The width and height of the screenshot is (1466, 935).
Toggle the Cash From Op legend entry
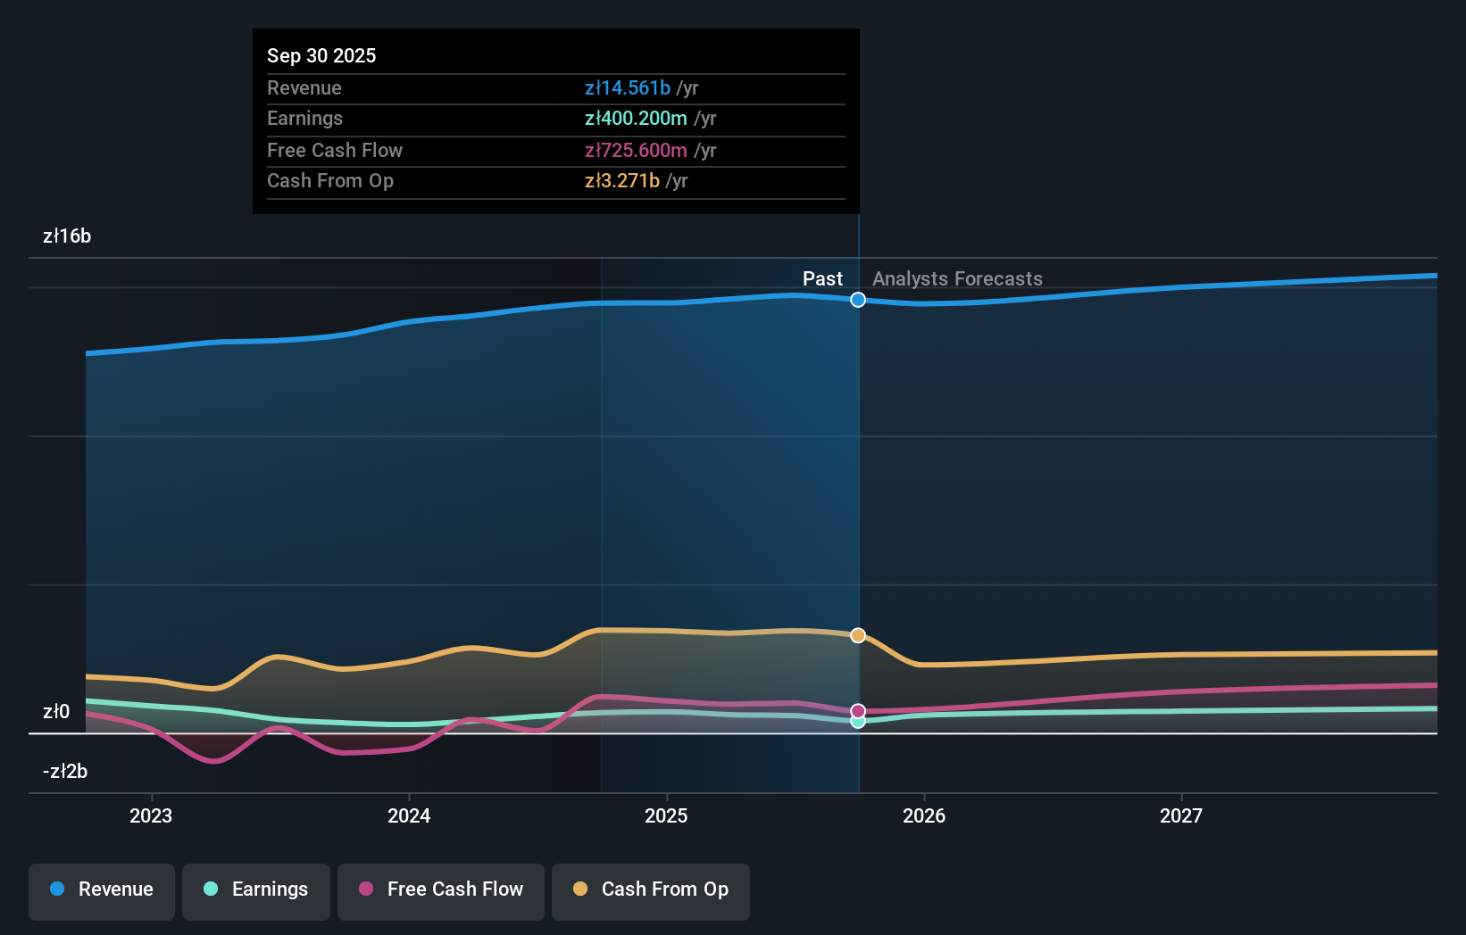(x=650, y=890)
